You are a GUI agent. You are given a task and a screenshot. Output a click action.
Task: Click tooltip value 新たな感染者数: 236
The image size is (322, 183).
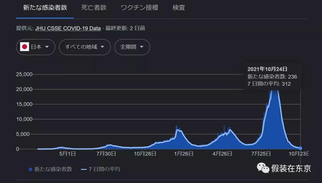[x=272, y=76]
